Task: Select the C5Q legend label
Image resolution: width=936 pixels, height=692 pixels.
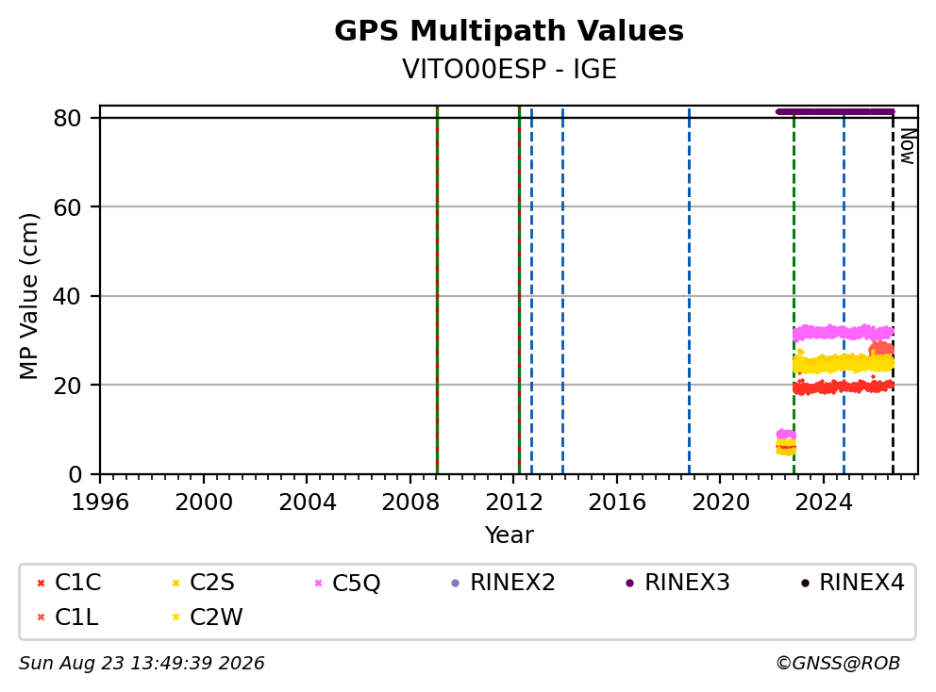Action: tap(356, 583)
